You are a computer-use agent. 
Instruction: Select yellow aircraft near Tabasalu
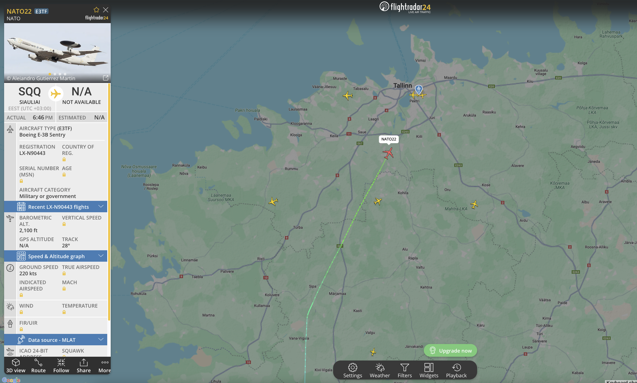pos(348,95)
